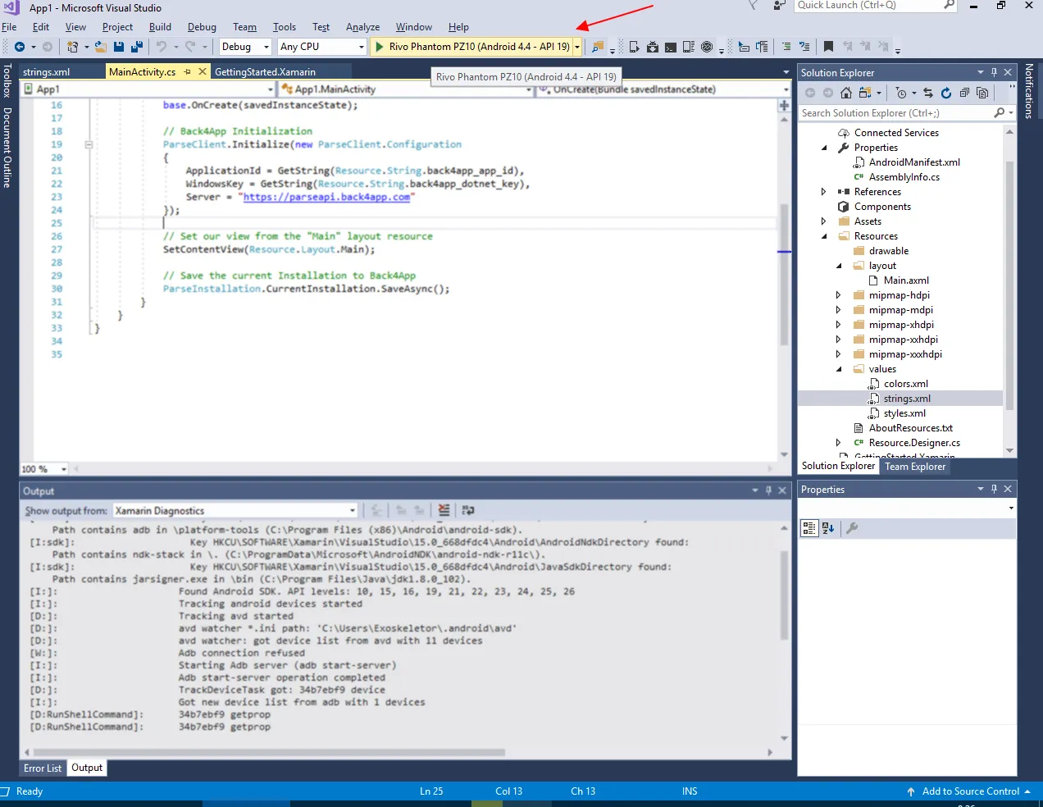Select Connected Services node

pos(896,133)
